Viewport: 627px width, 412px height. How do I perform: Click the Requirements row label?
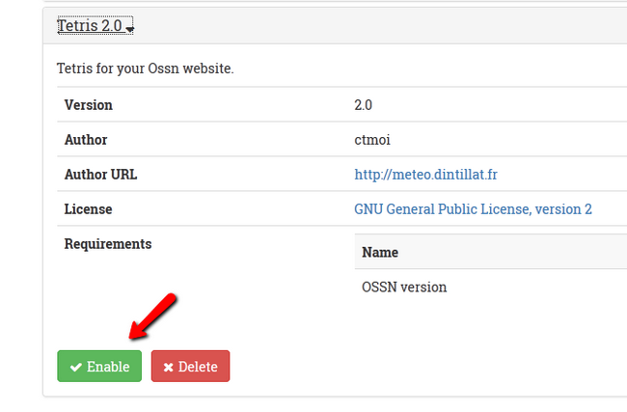107,244
